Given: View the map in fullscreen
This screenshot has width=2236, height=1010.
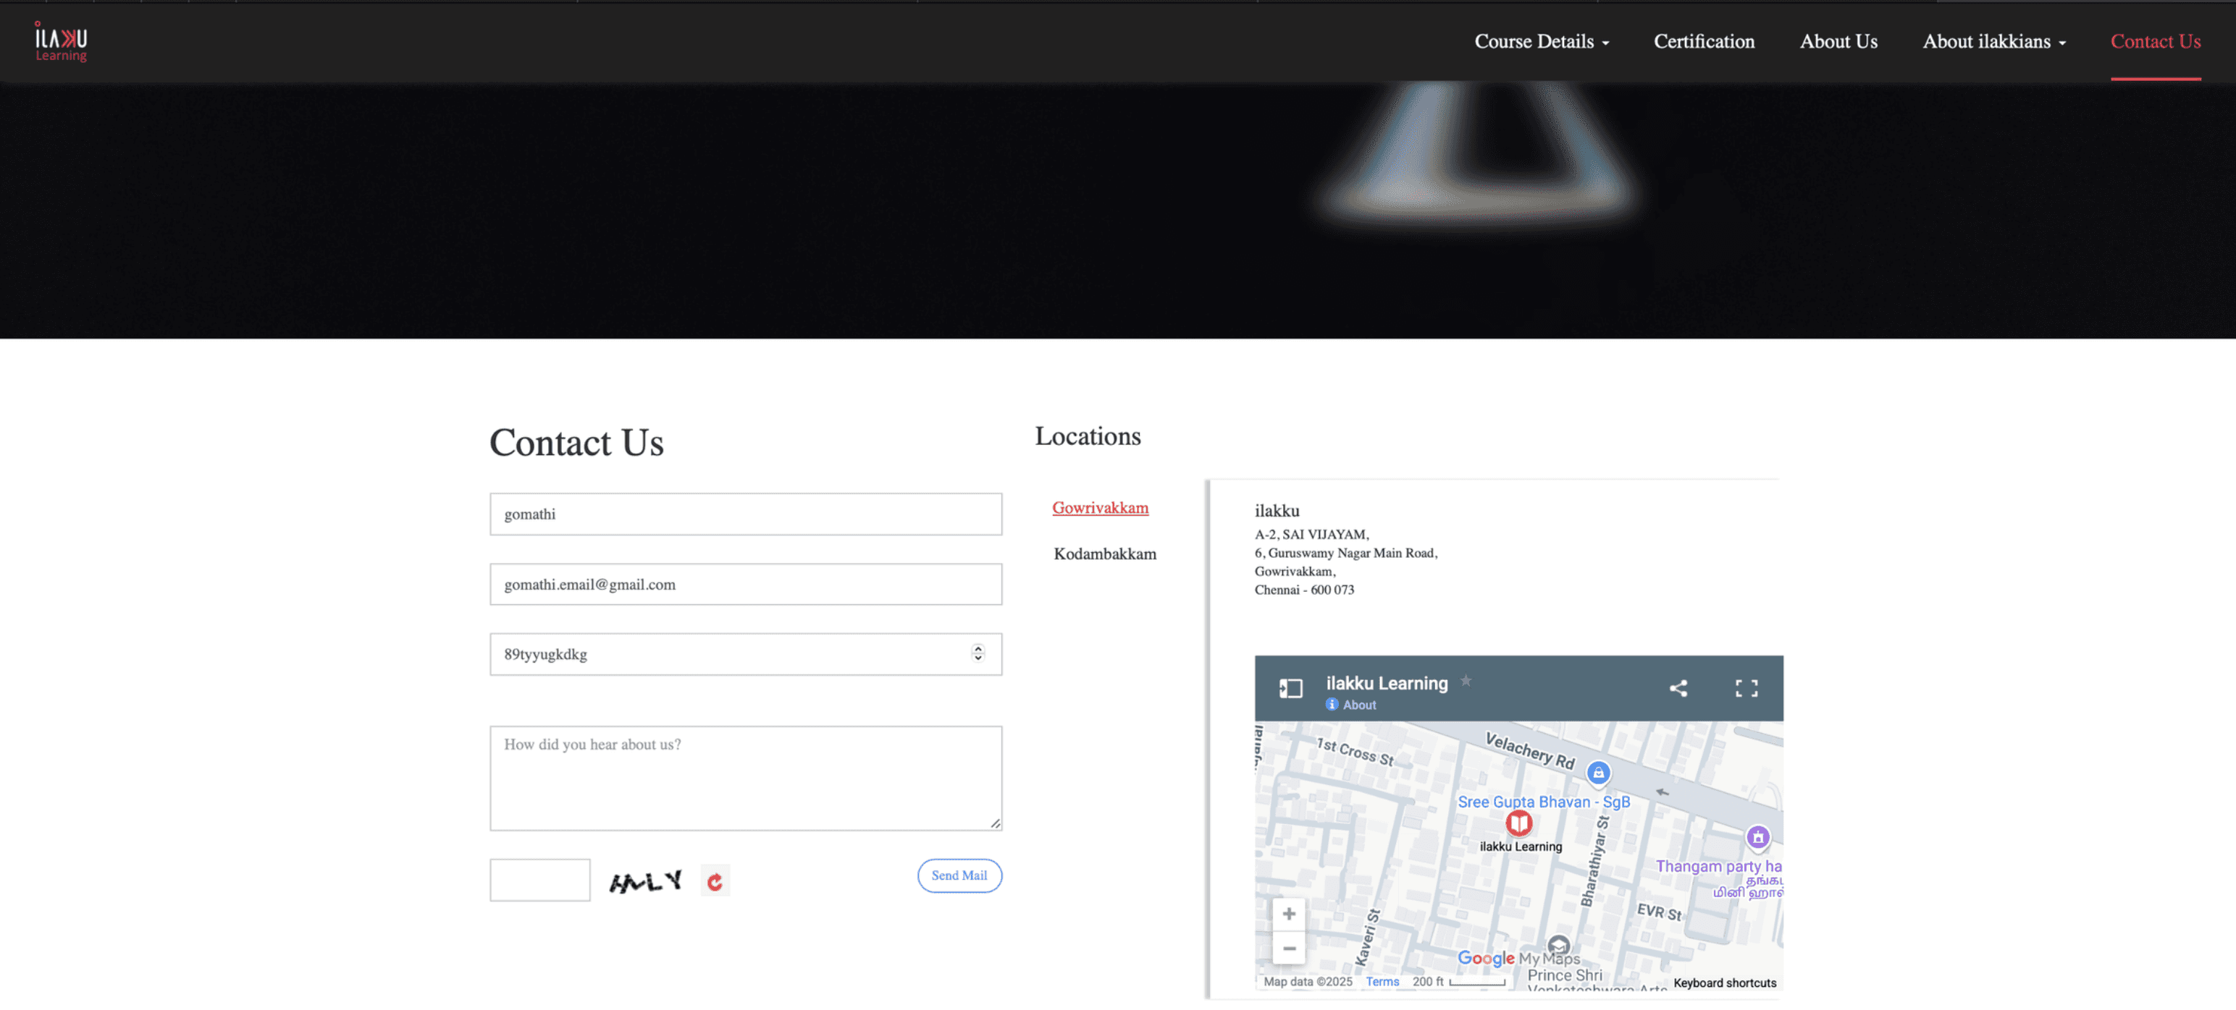Looking at the screenshot, I should pos(1746,688).
